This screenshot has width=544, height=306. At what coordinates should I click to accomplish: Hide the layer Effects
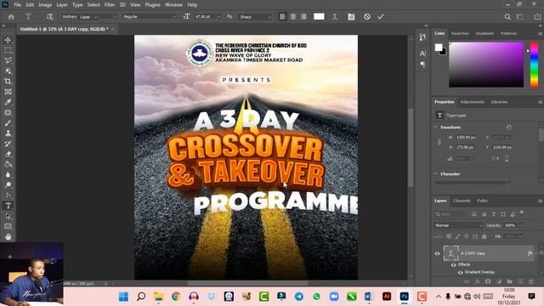point(453,264)
